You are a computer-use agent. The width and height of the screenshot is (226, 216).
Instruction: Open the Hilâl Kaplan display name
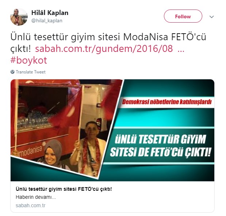pos(50,13)
